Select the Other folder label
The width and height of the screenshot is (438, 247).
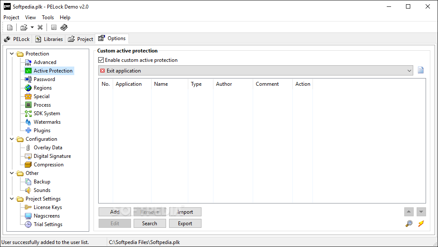[x=32, y=173]
